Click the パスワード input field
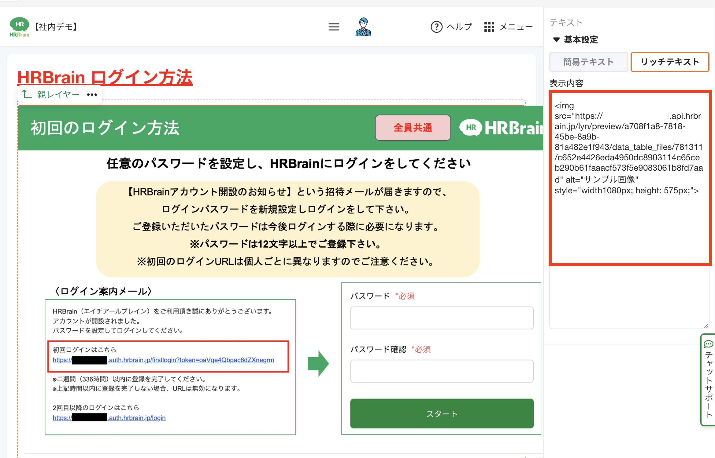Image resolution: width=715 pixels, height=458 pixels. tap(442, 318)
